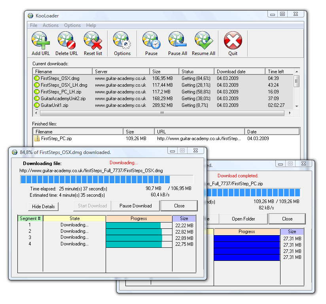
Task: Click the status icon next to FirstSteps_OSX_LH.dmg
Action: 37,85
